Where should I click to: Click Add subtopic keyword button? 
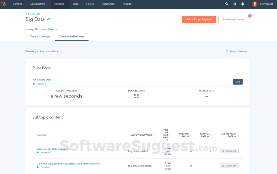point(199,19)
